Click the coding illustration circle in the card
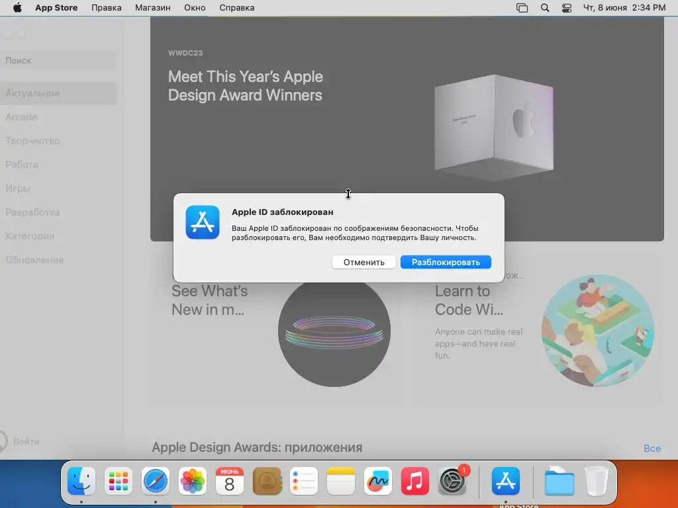Image resolution: width=678 pixels, height=508 pixels. pos(598,331)
